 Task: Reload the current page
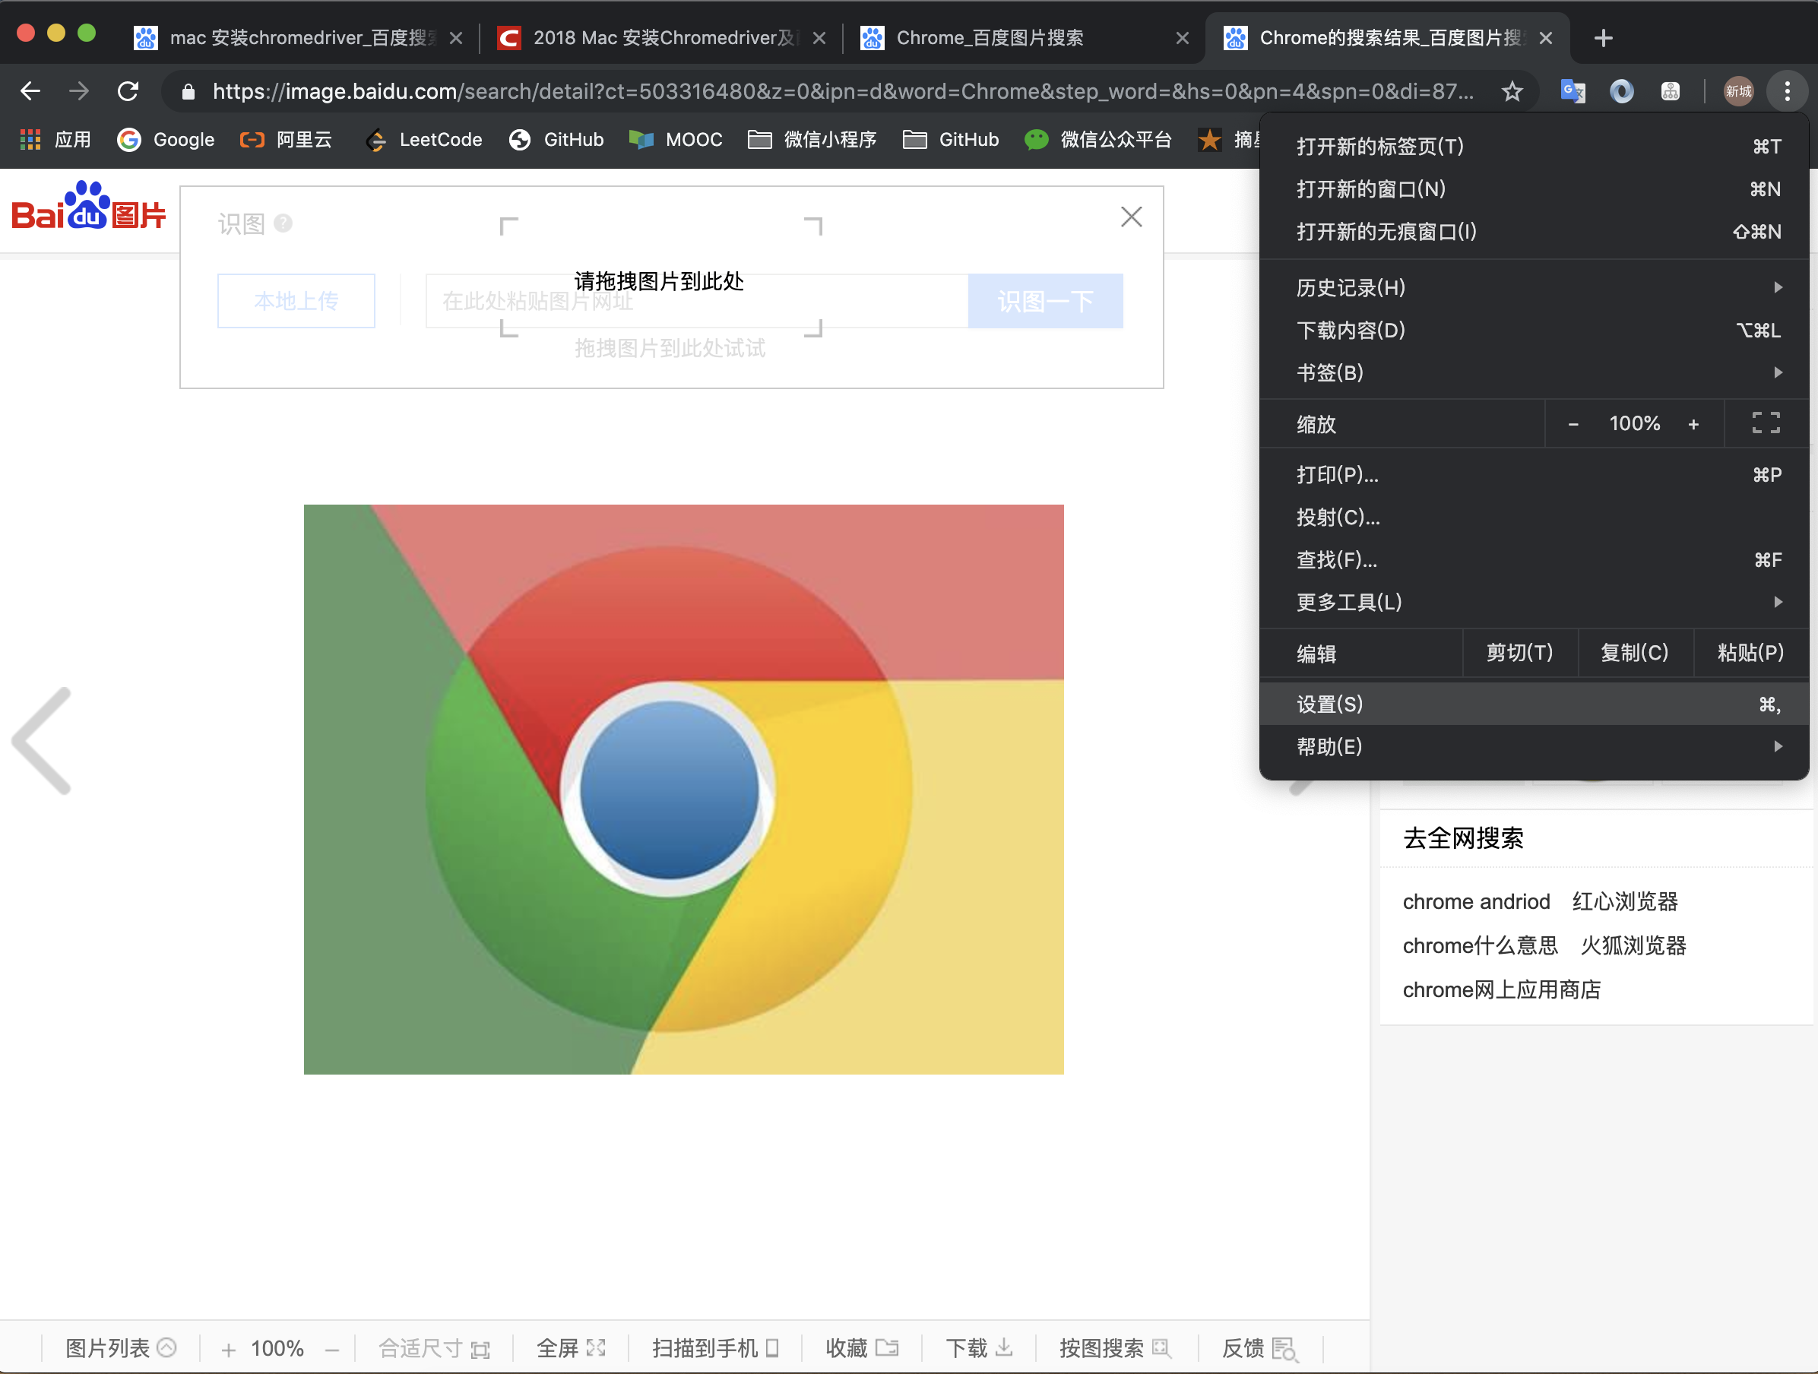pyautogui.click(x=128, y=90)
